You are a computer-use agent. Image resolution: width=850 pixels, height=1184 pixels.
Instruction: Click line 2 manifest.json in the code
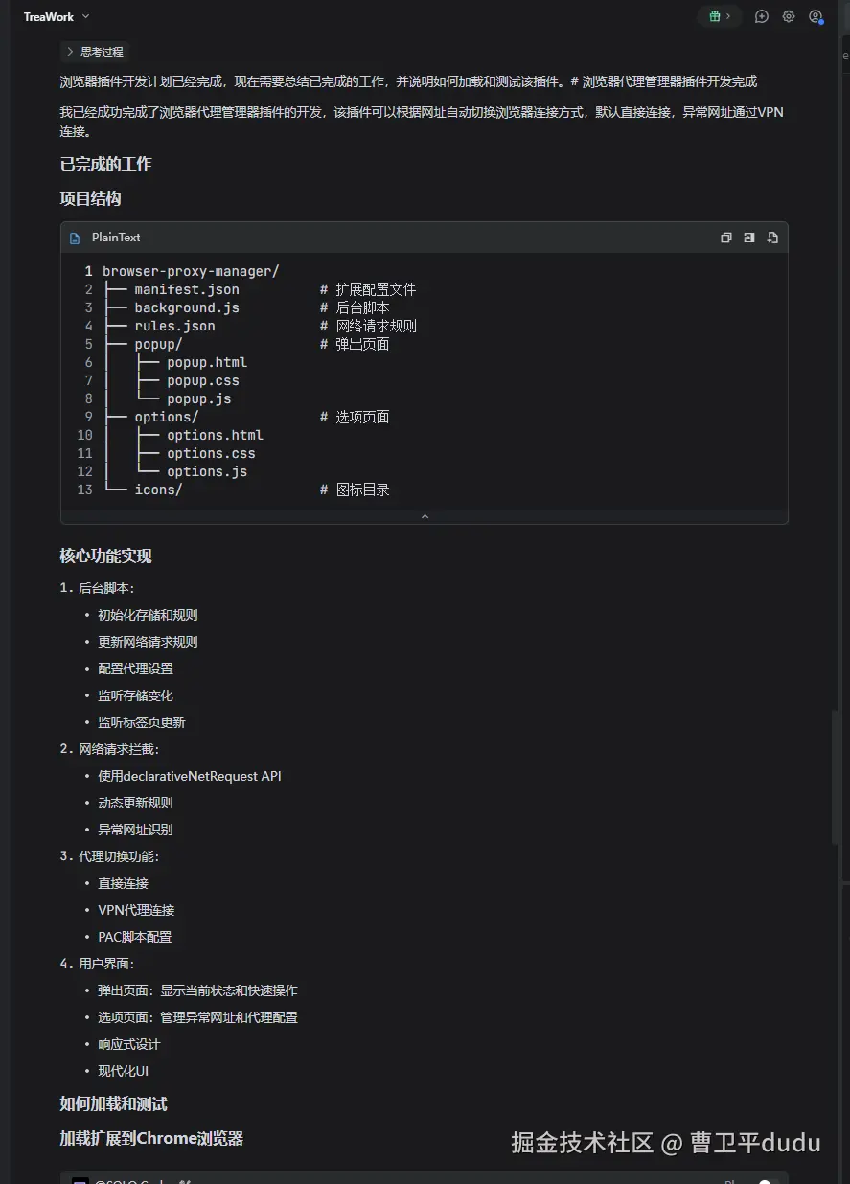point(186,289)
